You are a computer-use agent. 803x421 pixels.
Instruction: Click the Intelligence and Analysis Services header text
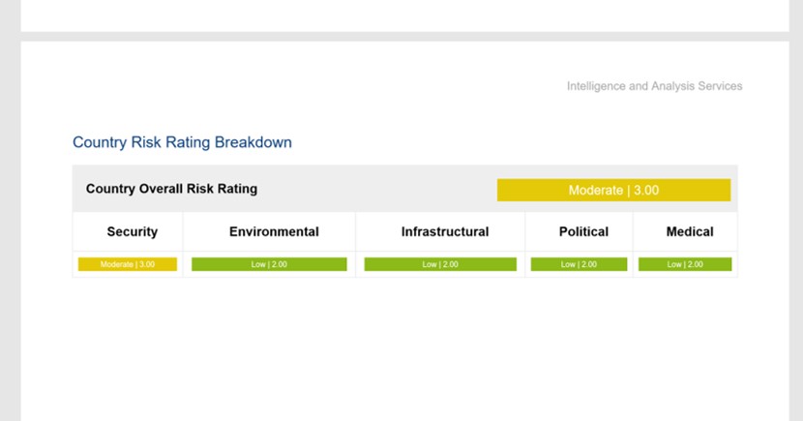coord(654,86)
